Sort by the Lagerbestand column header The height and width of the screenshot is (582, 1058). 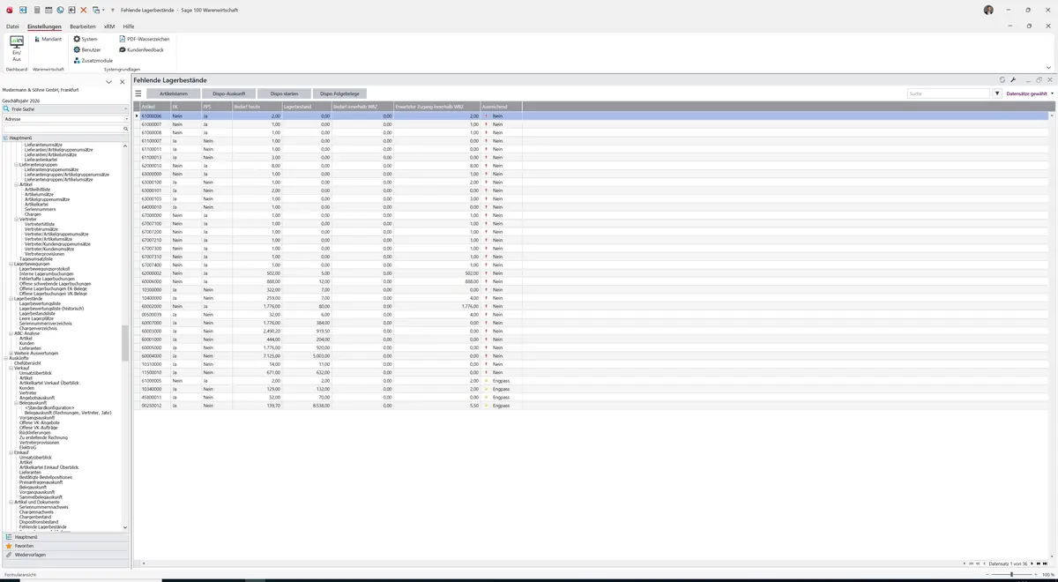307,107
